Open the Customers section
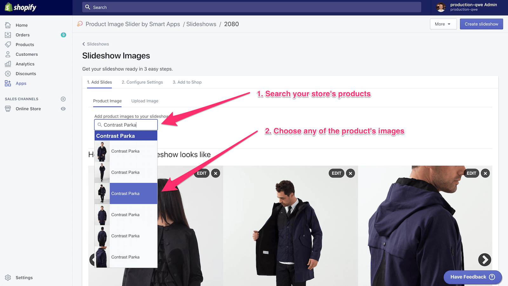This screenshot has width=508, height=286. coord(27,54)
